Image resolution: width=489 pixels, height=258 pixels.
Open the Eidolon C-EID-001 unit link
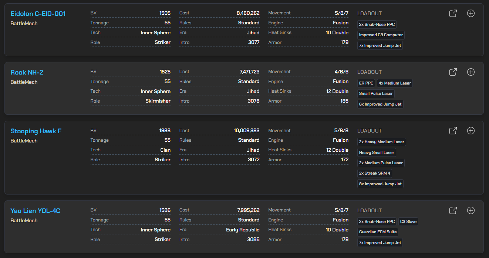pos(38,14)
